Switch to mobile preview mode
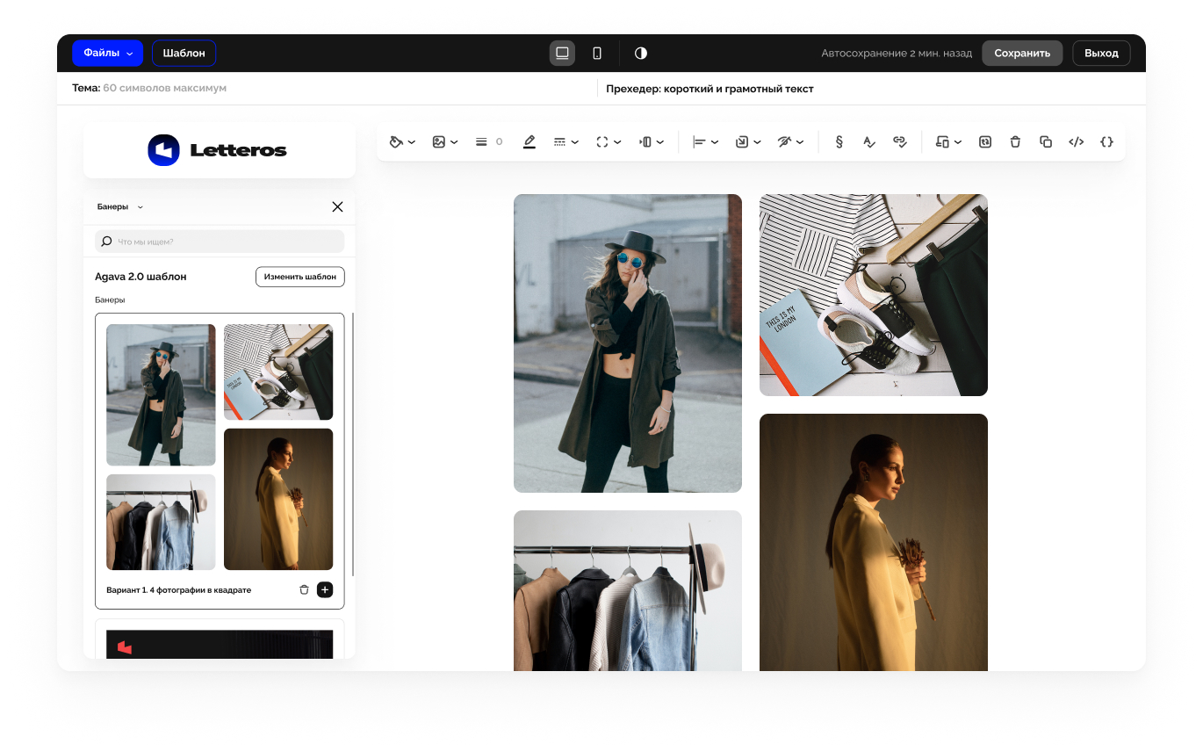 tap(597, 53)
